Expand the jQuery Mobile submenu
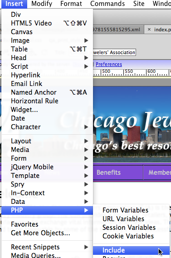Screen dimensions: 171x258 tap(47, 167)
